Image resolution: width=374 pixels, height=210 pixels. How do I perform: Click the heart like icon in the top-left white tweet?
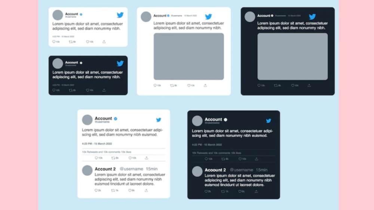88,42
